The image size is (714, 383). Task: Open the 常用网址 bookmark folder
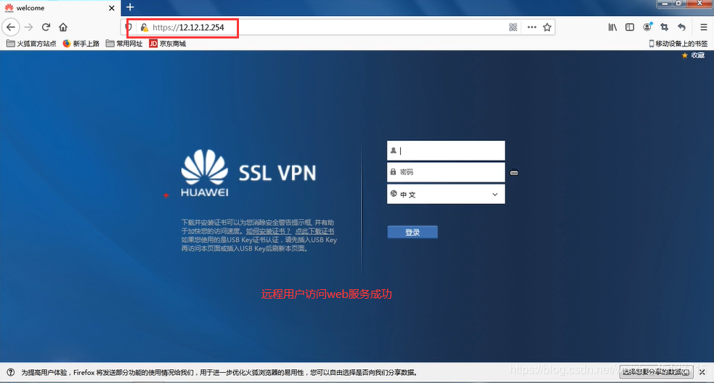pyautogui.click(x=124, y=44)
